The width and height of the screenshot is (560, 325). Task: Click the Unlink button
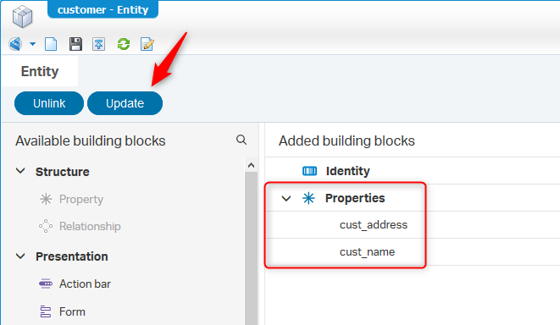pos(49,103)
